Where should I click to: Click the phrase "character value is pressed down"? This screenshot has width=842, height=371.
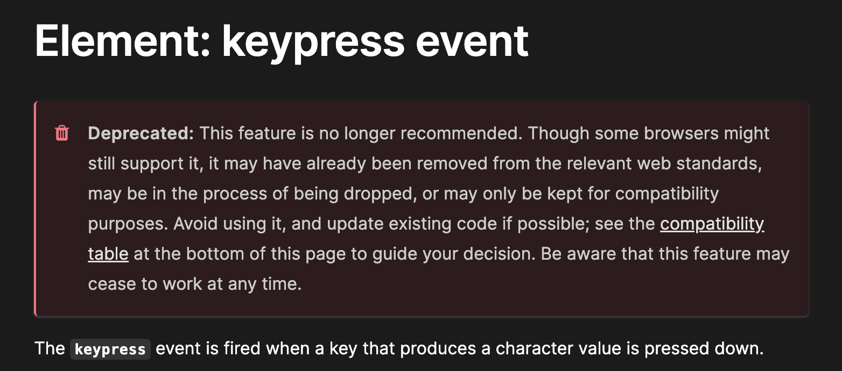point(629,349)
